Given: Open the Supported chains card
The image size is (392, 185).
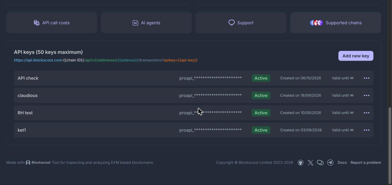Looking at the screenshot, I should point(336,23).
